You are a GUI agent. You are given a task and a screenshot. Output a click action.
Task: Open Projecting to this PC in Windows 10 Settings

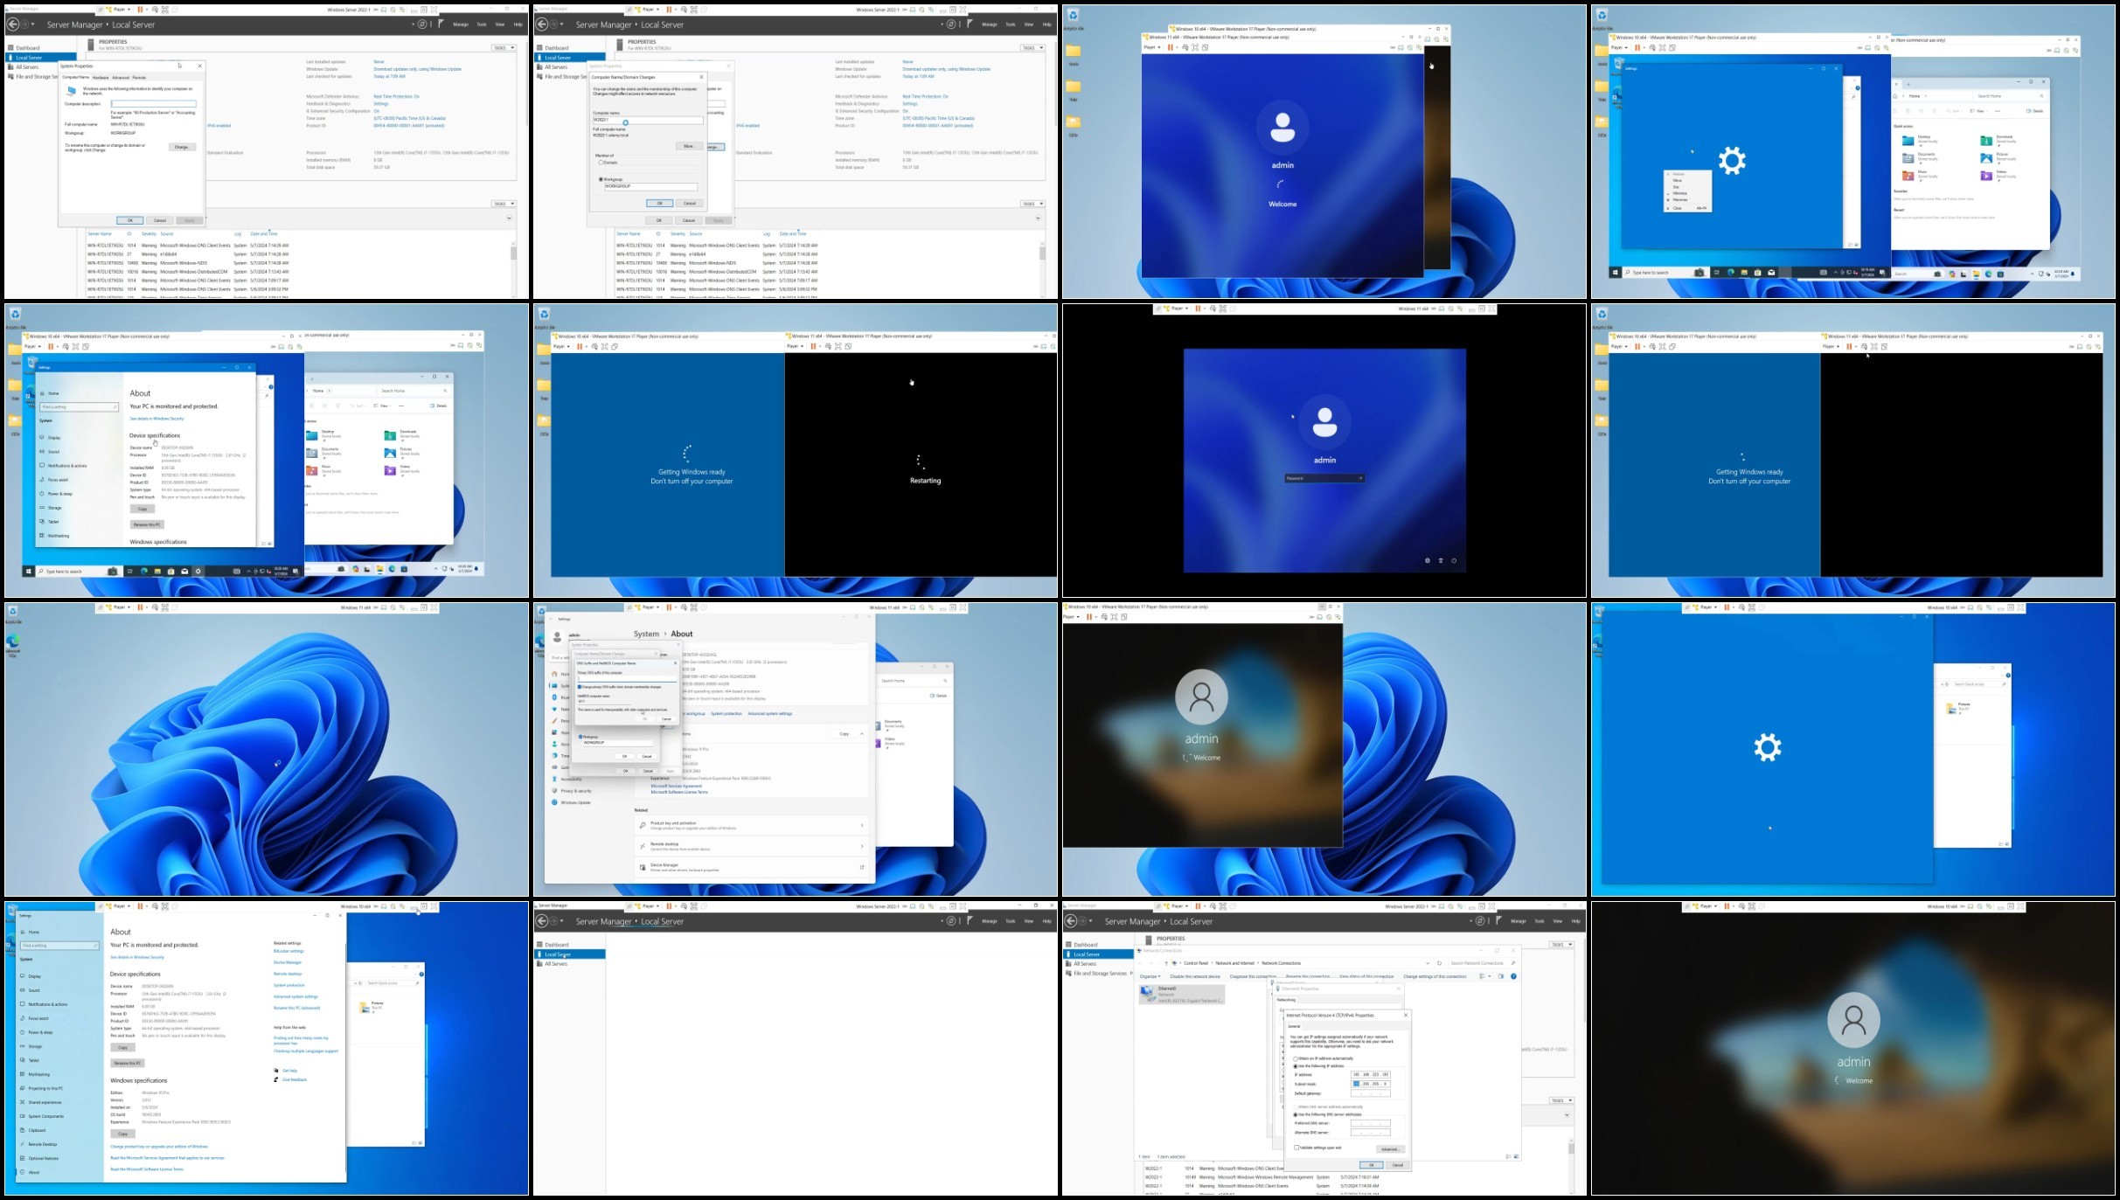45,1088
